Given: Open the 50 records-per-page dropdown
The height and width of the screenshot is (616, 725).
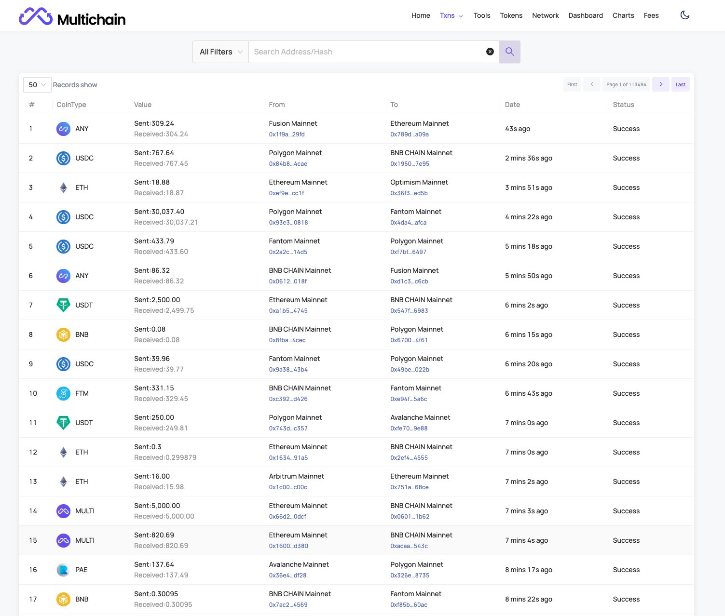Looking at the screenshot, I should click(37, 85).
